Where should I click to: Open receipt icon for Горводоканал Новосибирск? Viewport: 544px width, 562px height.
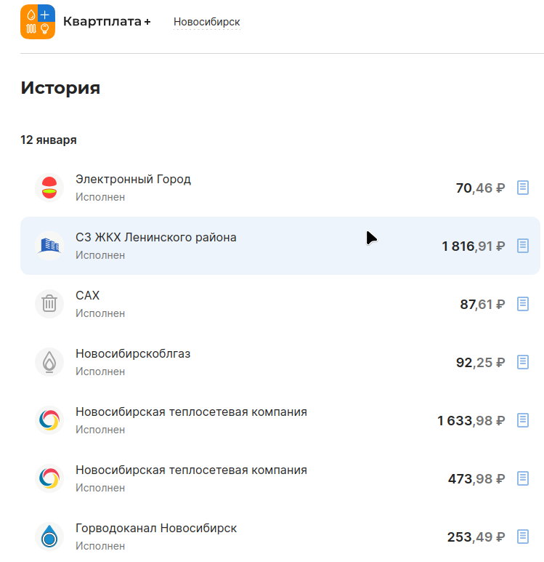coord(522,537)
